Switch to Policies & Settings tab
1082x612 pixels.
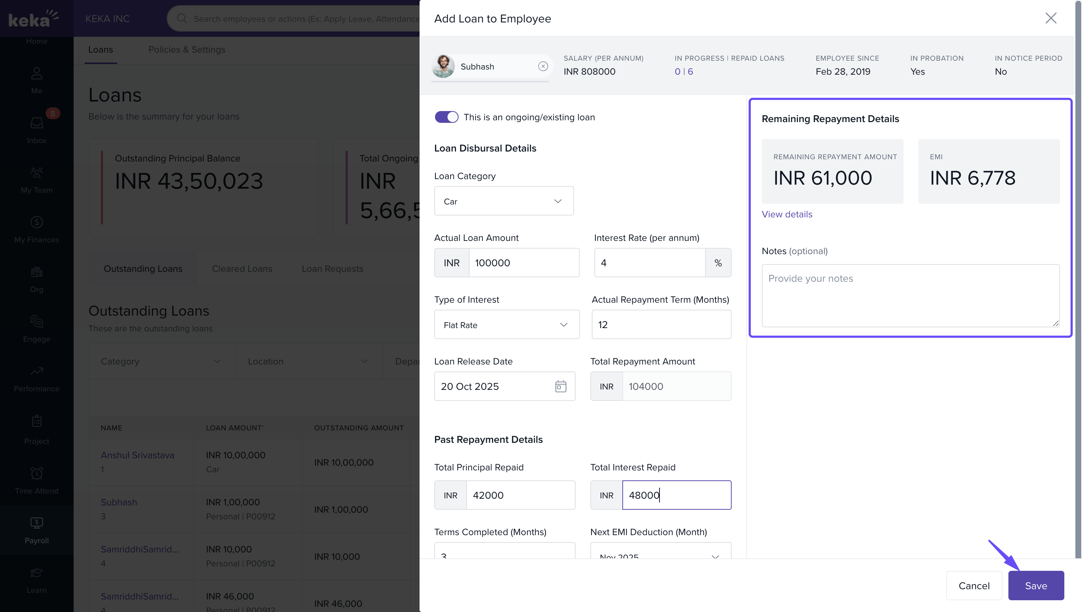(187, 50)
